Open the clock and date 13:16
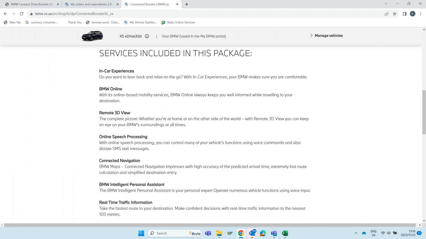 pyautogui.click(x=408, y=233)
